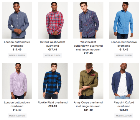Follow the Rookie Plaid overhemd title link
Screen dimensions: 140x120
pyautogui.click(x=53, y=102)
